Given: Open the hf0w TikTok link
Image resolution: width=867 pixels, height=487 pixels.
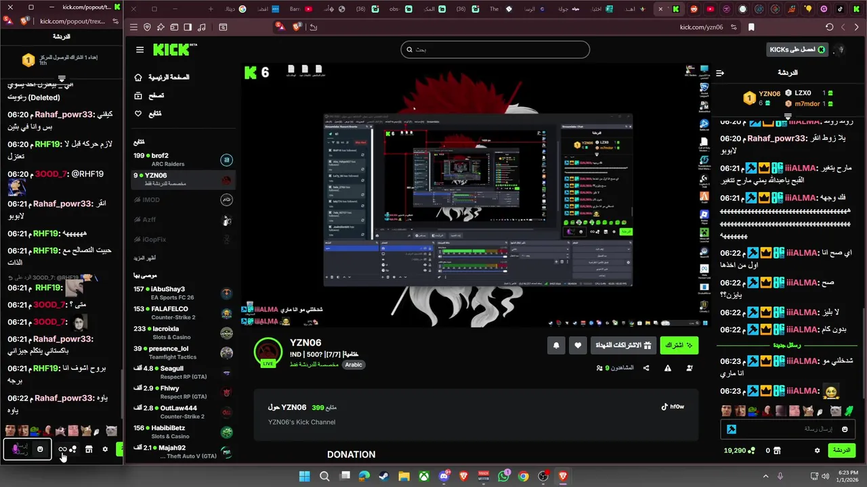Looking at the screenshot, I should 673,407.
